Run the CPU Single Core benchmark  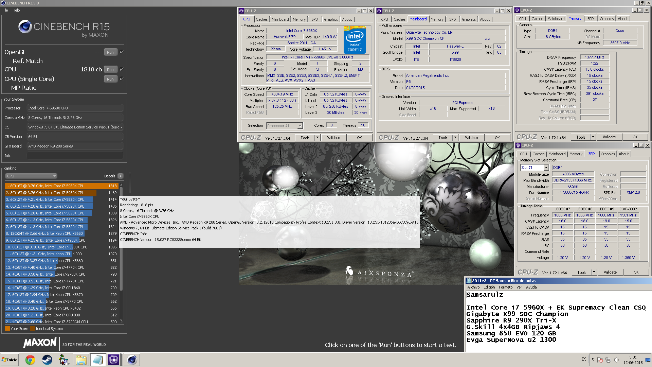pos(110,79)
